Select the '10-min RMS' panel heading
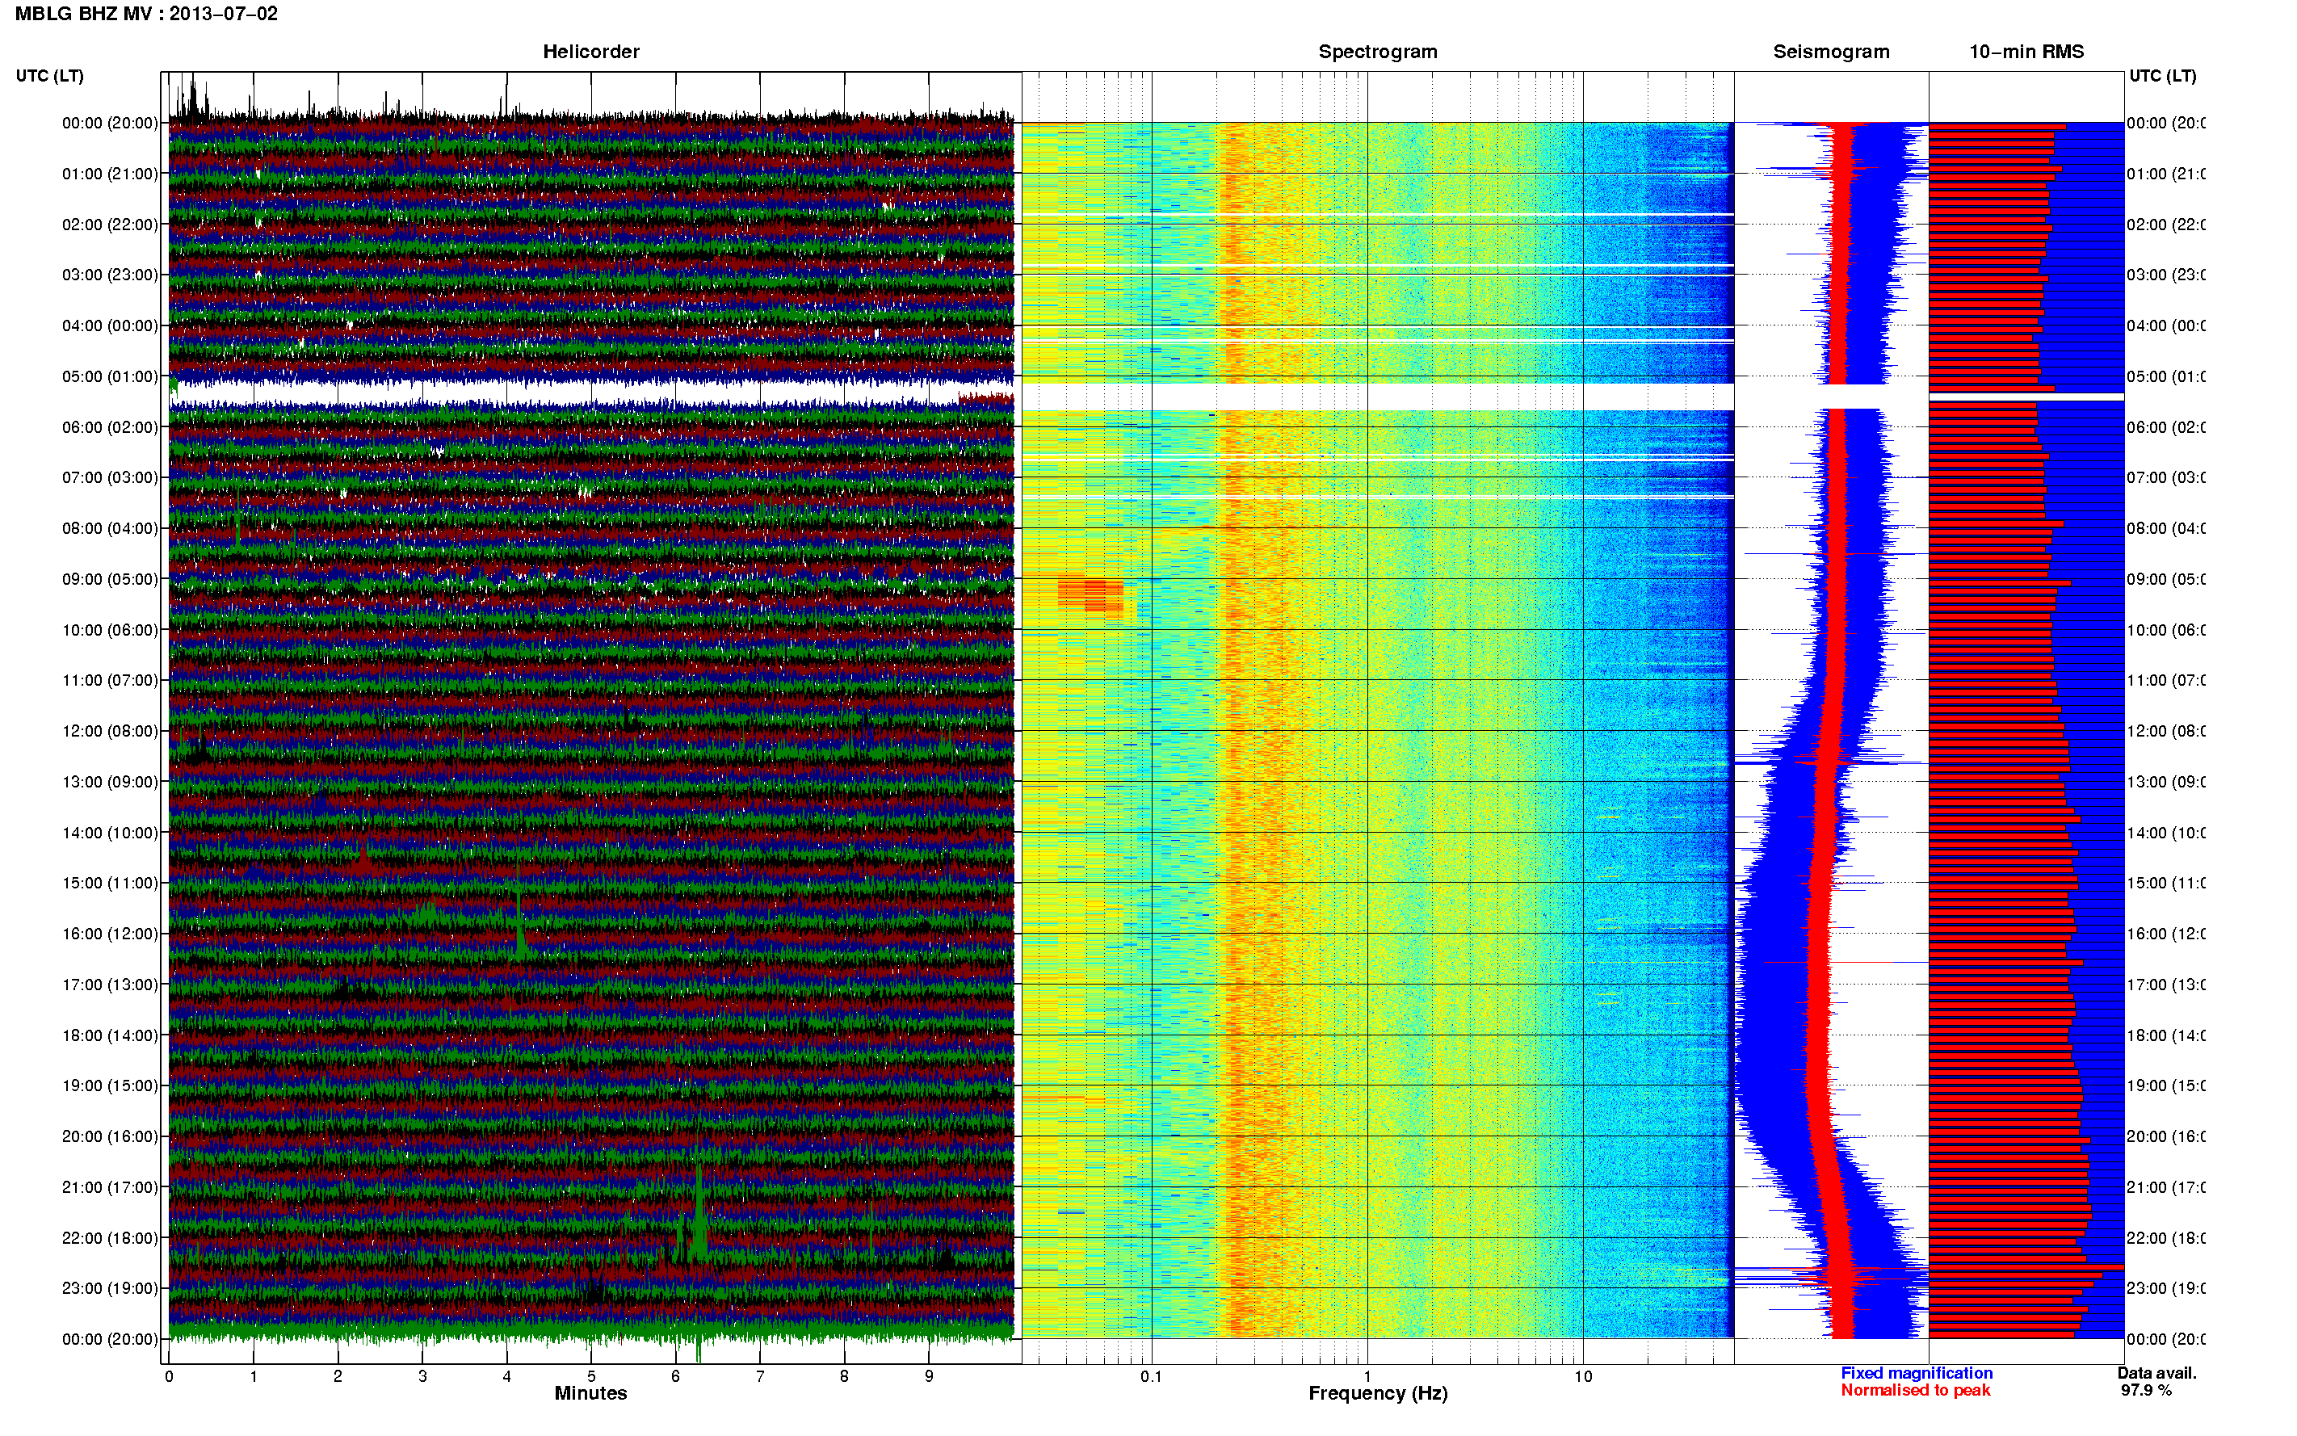The width and height of the screenshot is (2297, 1436). click(x=2026, y=52)
